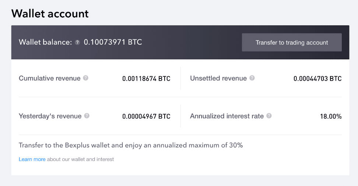The height and width of the screenshot is (186, 358).
Task: Select the Cumulative revenue label
Action: pos(50,78)
